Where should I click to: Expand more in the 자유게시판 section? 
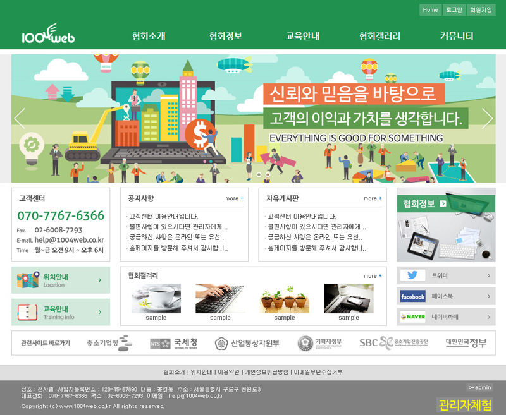(373, 198)
